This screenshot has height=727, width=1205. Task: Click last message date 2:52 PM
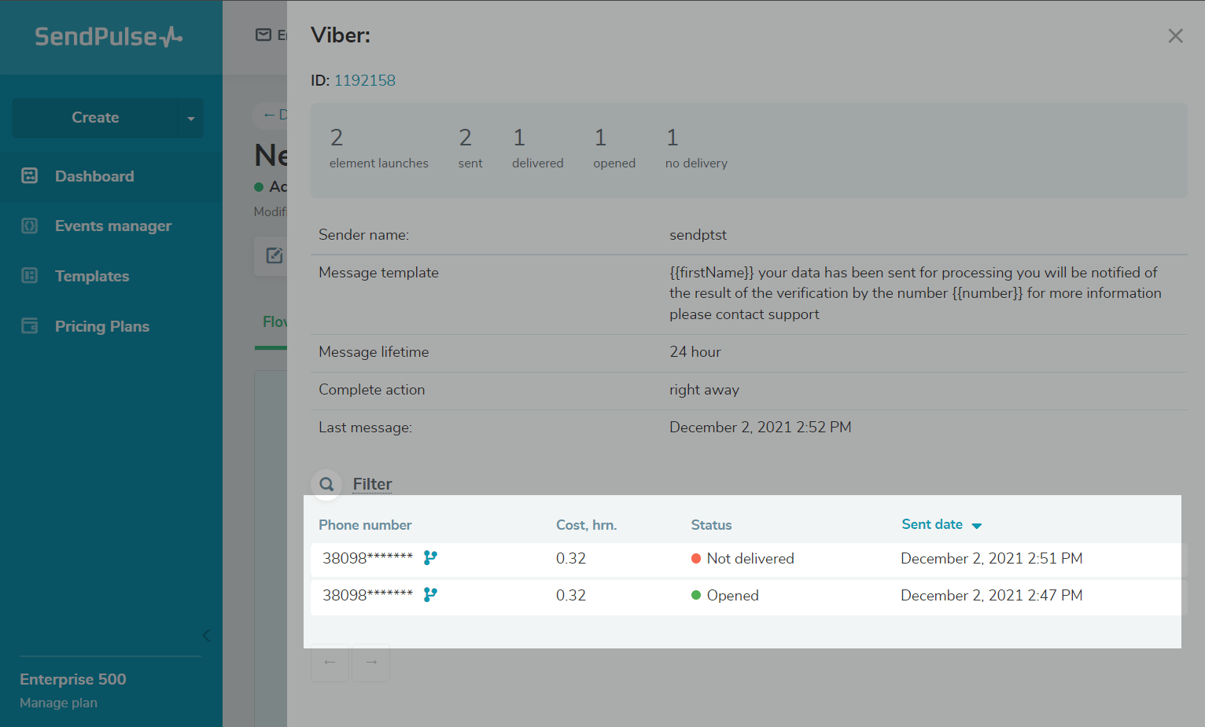point(760,428)
